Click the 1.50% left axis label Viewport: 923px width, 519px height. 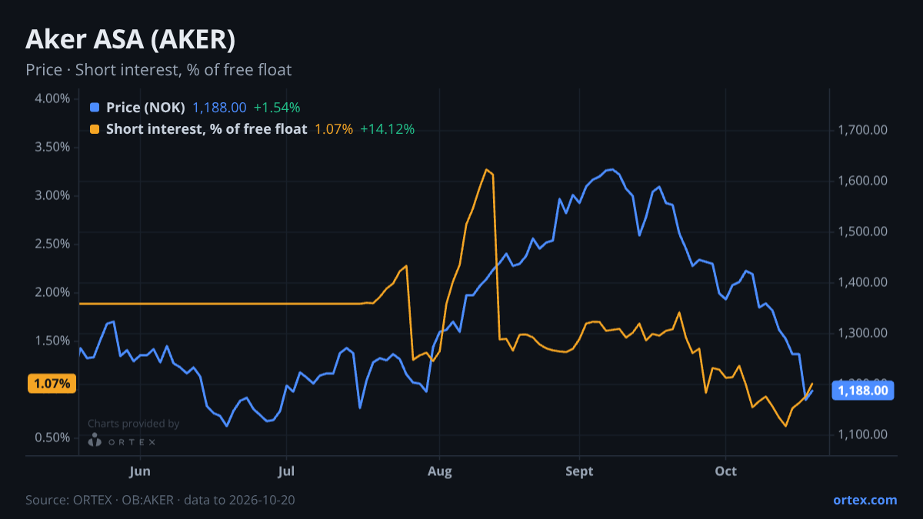pyautogui.click(x=52, y=341)
